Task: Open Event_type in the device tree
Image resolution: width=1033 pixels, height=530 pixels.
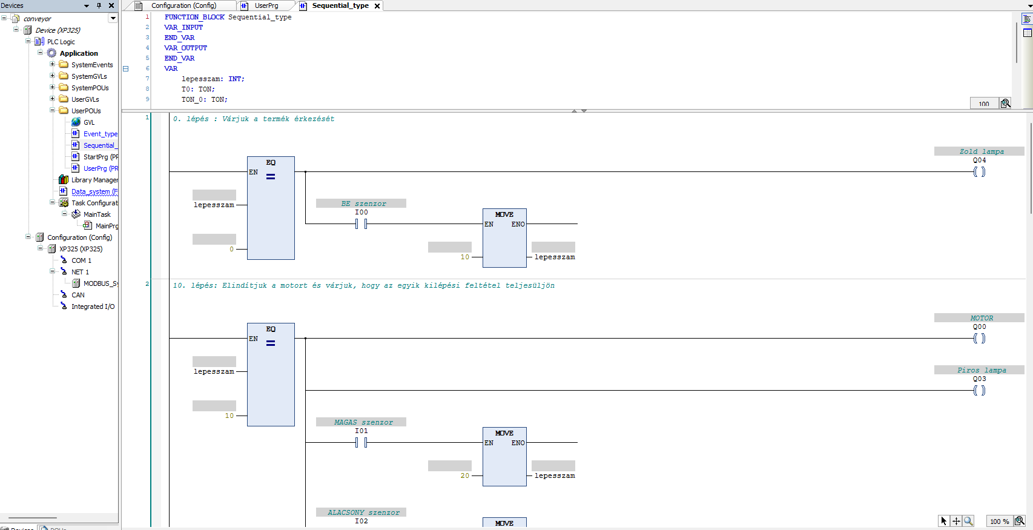Action: [x=100, y=134]
